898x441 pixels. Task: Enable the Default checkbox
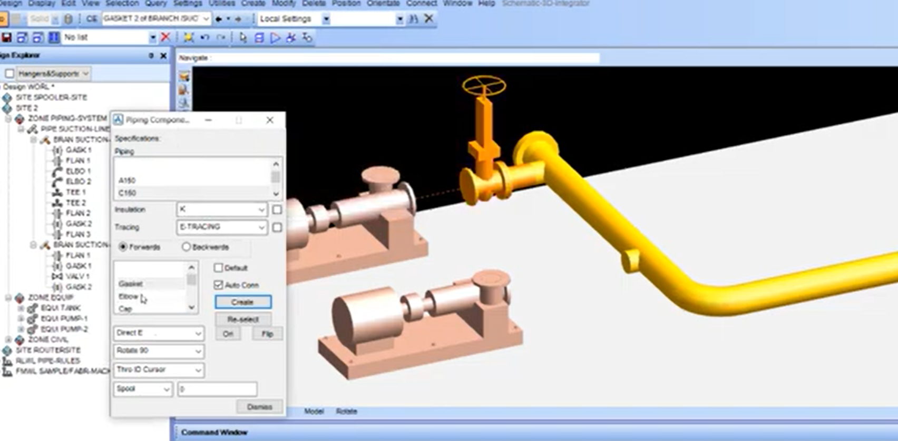pyautogui.click(x=219, y=268)
